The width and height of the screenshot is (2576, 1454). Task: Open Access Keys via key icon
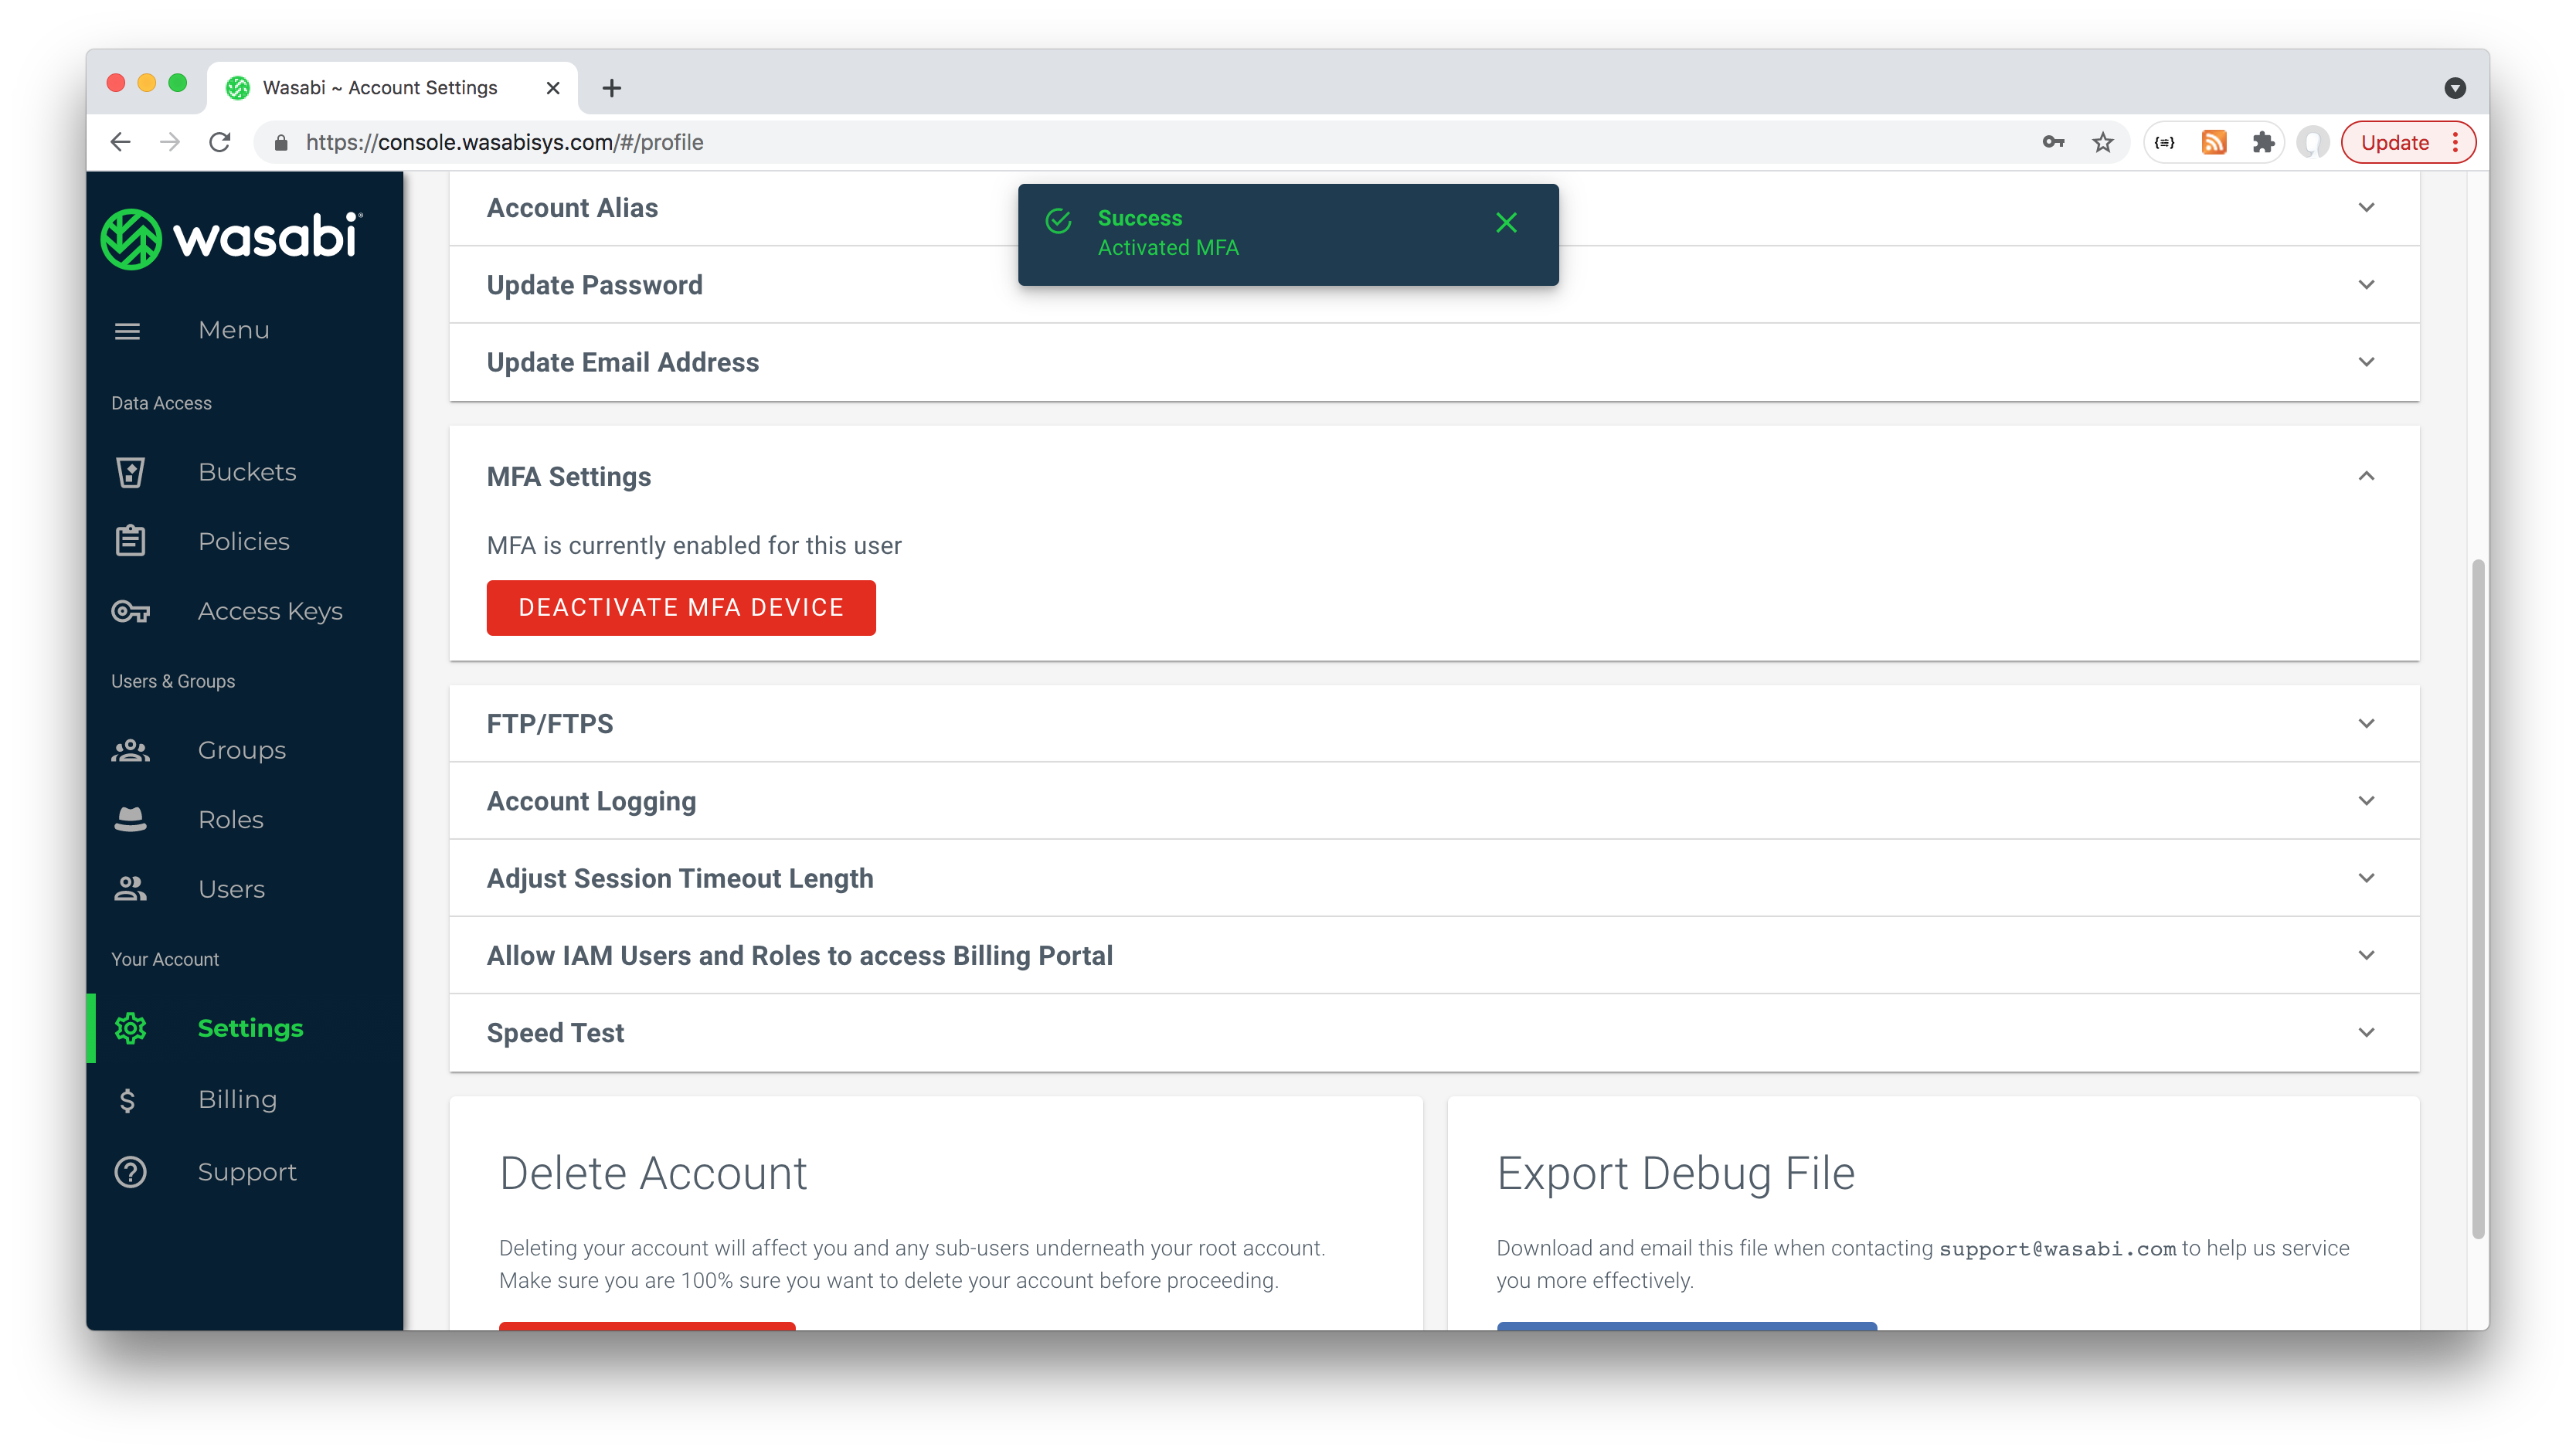tap(130, 611)
